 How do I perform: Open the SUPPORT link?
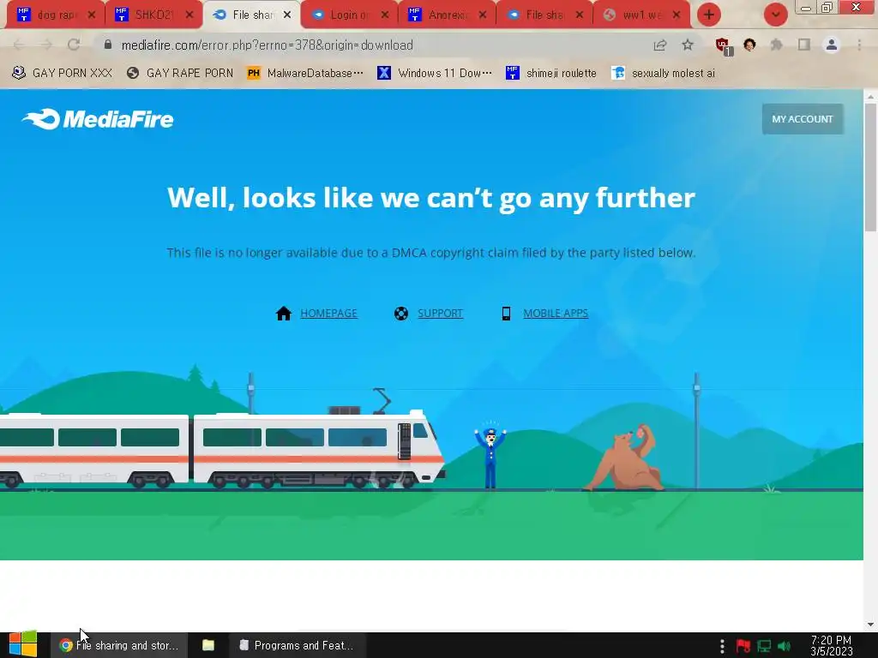(x=440, y=314)
